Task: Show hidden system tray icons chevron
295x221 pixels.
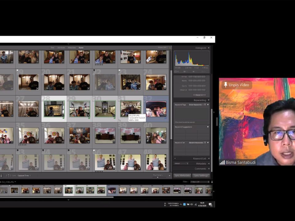Action: tap(181, 204)
